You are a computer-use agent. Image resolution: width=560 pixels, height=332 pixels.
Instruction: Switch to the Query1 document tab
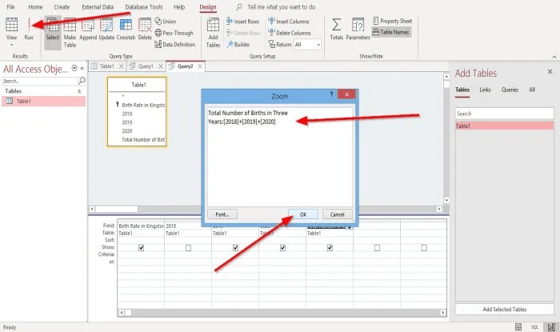pyautogui.click(x=146, y=66)
